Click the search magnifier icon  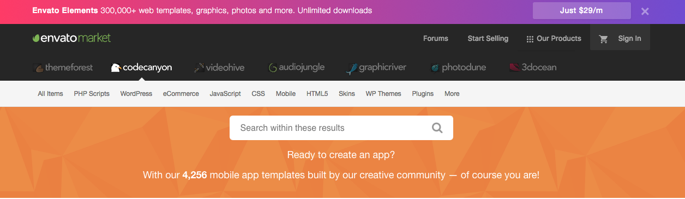[437, 128]
